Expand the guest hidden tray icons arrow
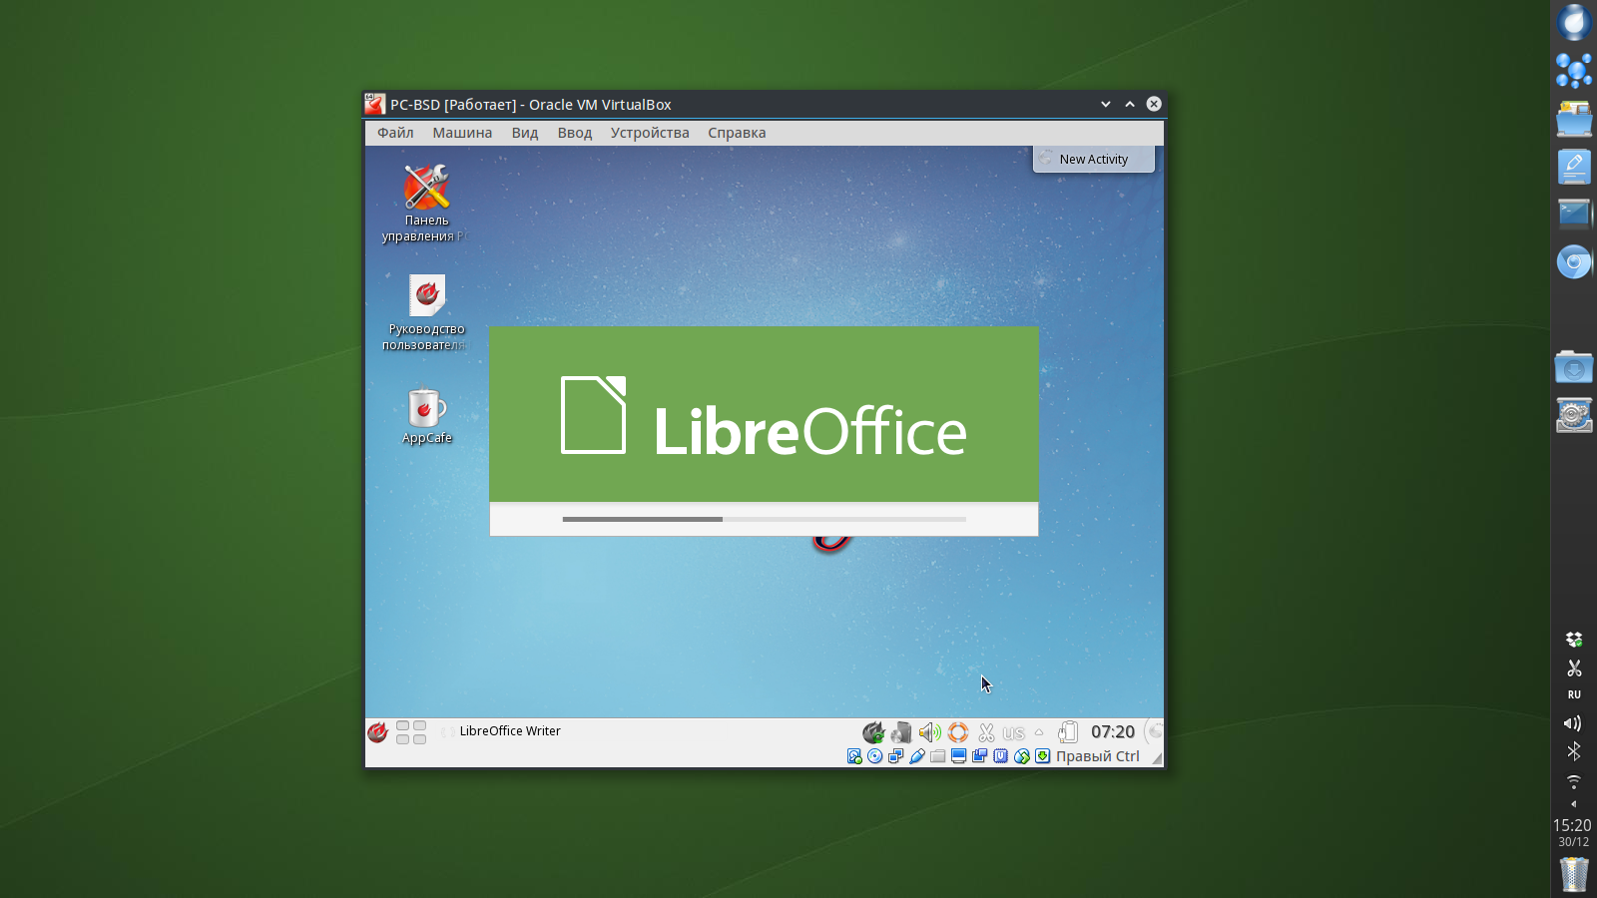 click(1039, 732)
